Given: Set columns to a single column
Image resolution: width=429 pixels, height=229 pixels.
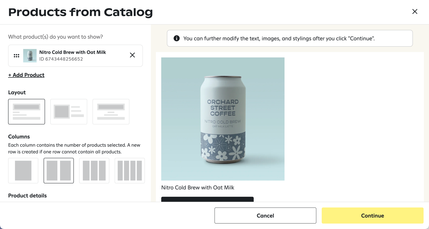Looking at the screenshot, I should (23, 171).
